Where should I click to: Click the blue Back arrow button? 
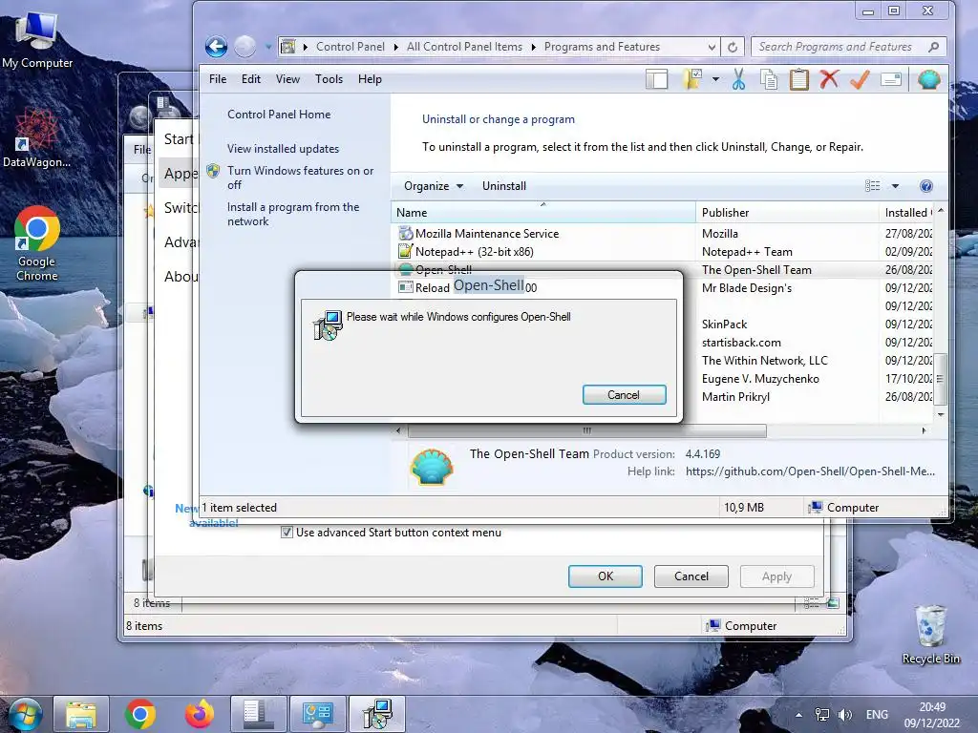pos(217,46)
